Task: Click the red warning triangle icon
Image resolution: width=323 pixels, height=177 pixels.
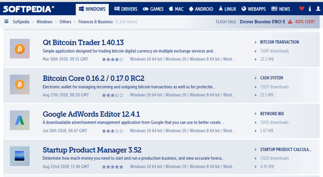Action: [x=290, y=22]
